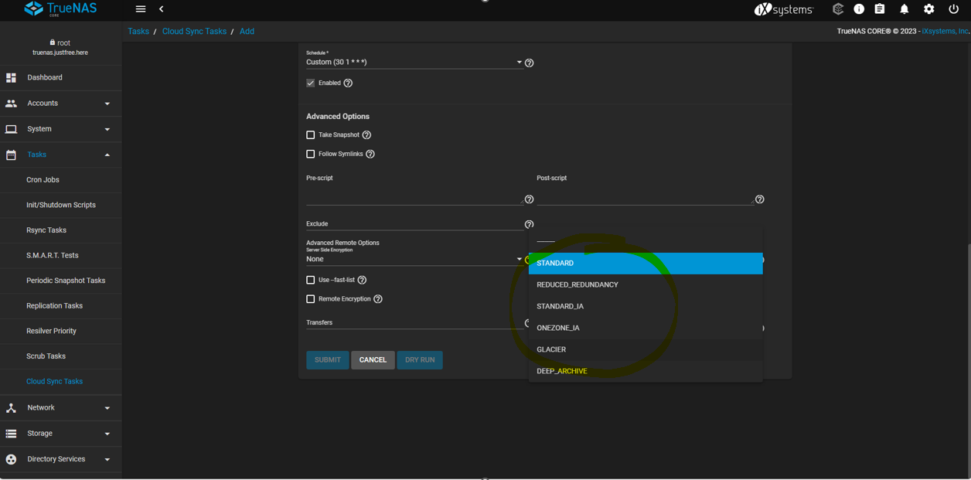This screenshot has width=971, height=480.
Task: Expand the System menu
Action: (107, 129)
